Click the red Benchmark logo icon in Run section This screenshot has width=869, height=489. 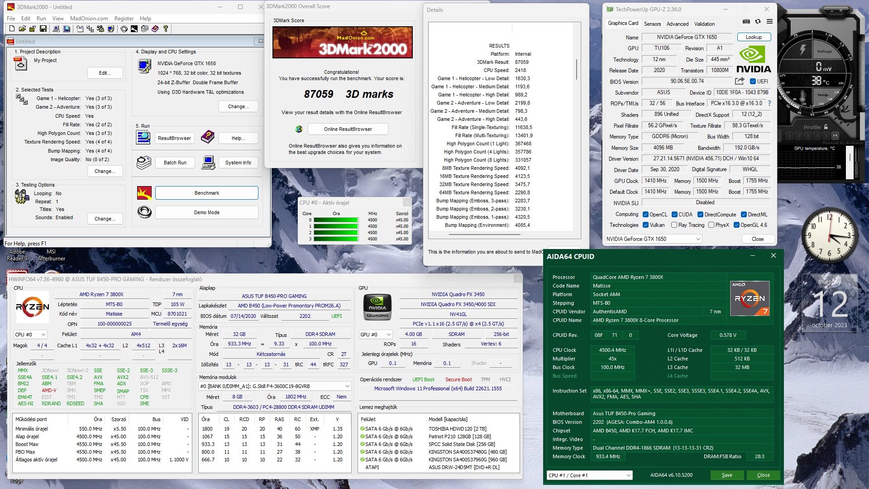click(x=144, y=193)
